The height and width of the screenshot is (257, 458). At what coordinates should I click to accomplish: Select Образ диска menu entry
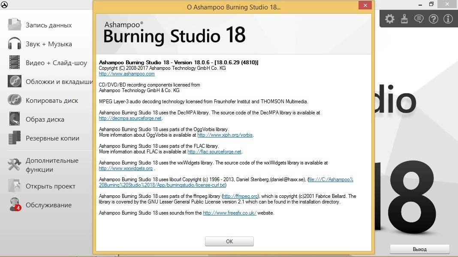[45, 120]
